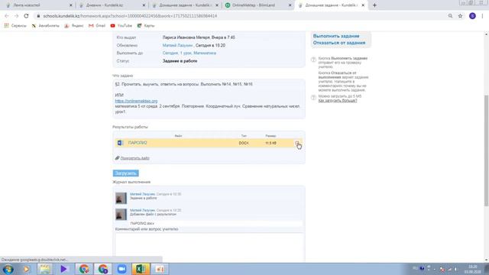Close the Лента новостей tab
Screen dimensions: 489x275
71,5
